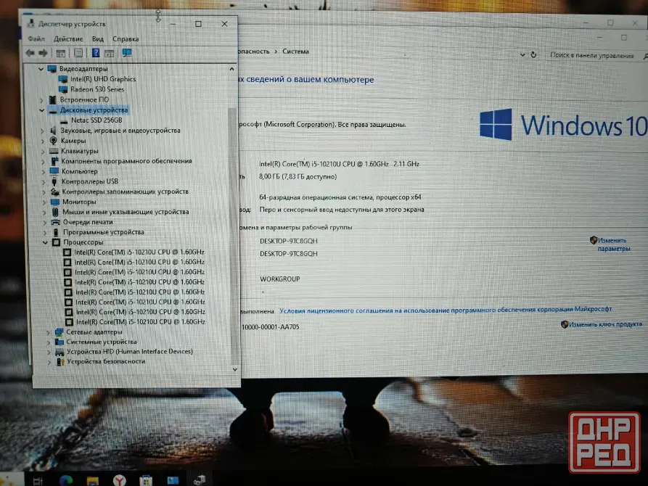Screen dimensions: 648x486
Task: Click the Контроллеры USB plug icon
Action: tap(54, 181)
